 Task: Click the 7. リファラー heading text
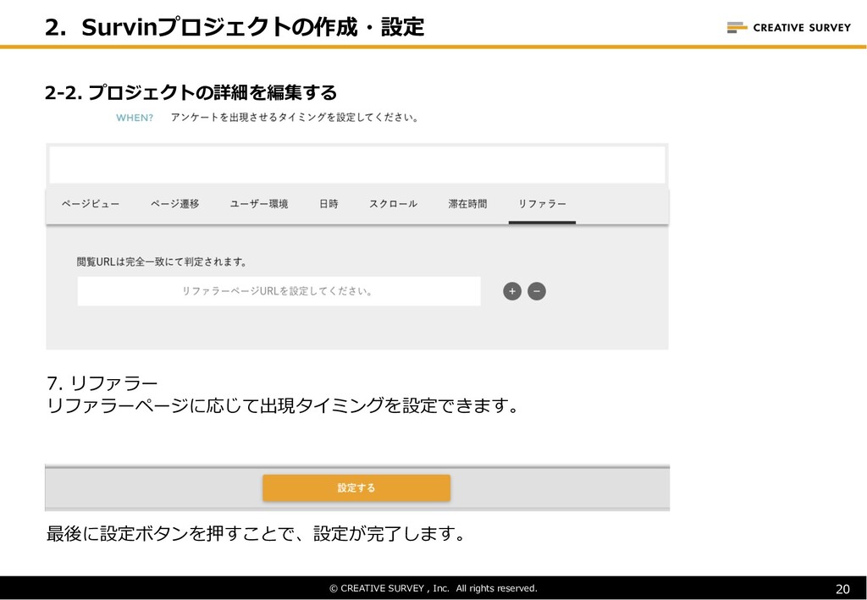click(x=102, y=383)
